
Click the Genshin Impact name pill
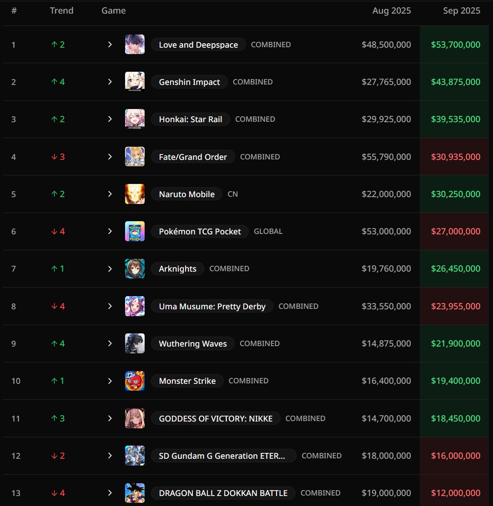pos(189,82)
